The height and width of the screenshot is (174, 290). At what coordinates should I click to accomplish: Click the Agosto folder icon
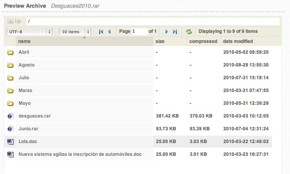point(10,65)
